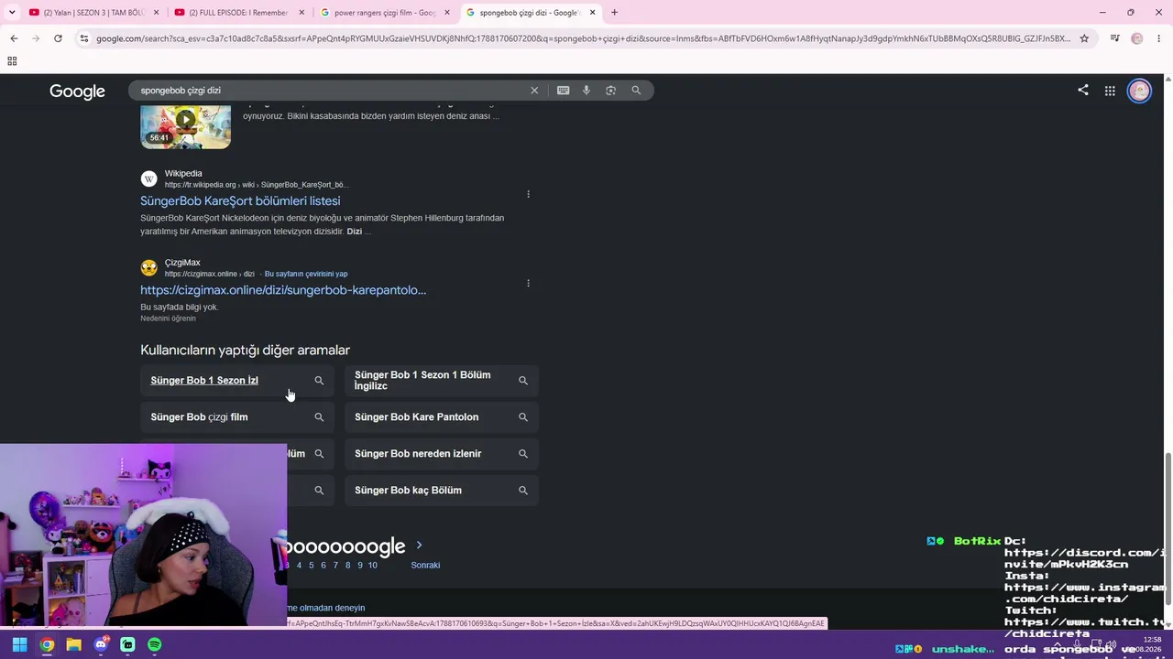Click the next-page chevron arrow above Sonraki
The height and width of the screenshot is (659, 1173).
tap(420, 546)
